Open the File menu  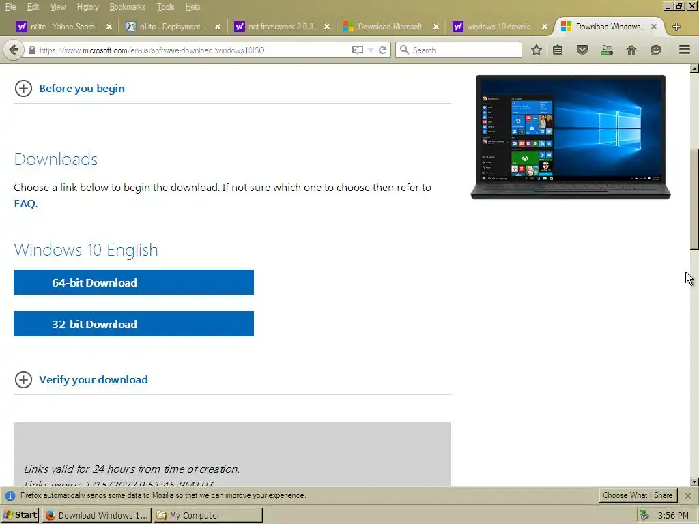pos(10,7)
